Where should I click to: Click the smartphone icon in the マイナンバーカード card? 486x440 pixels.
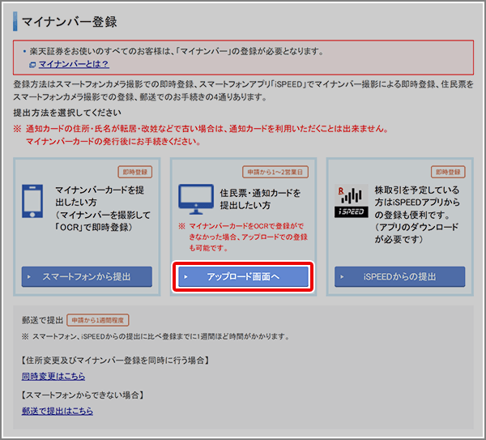(32, 201)
